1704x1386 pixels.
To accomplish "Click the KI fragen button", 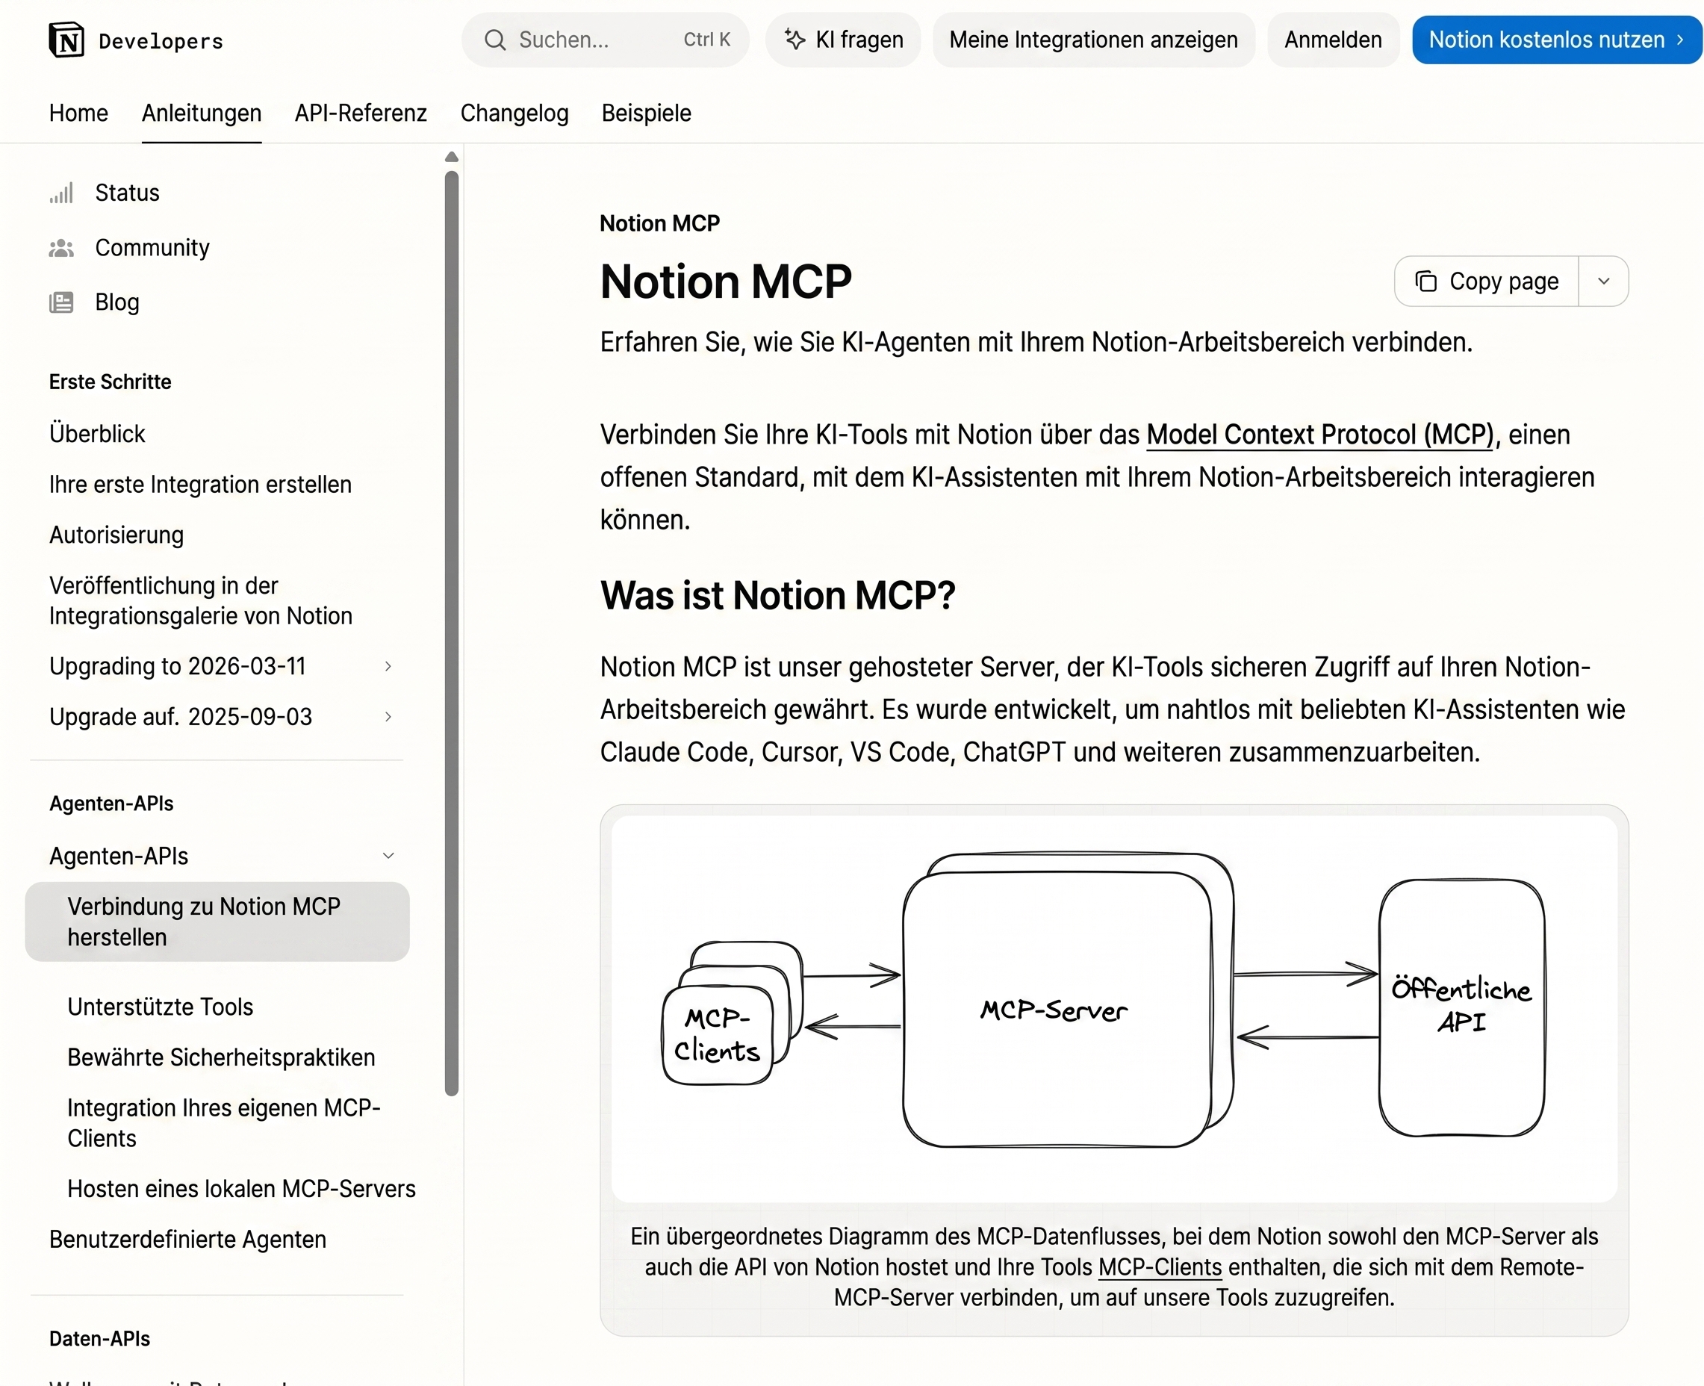I will pos(843,40).
